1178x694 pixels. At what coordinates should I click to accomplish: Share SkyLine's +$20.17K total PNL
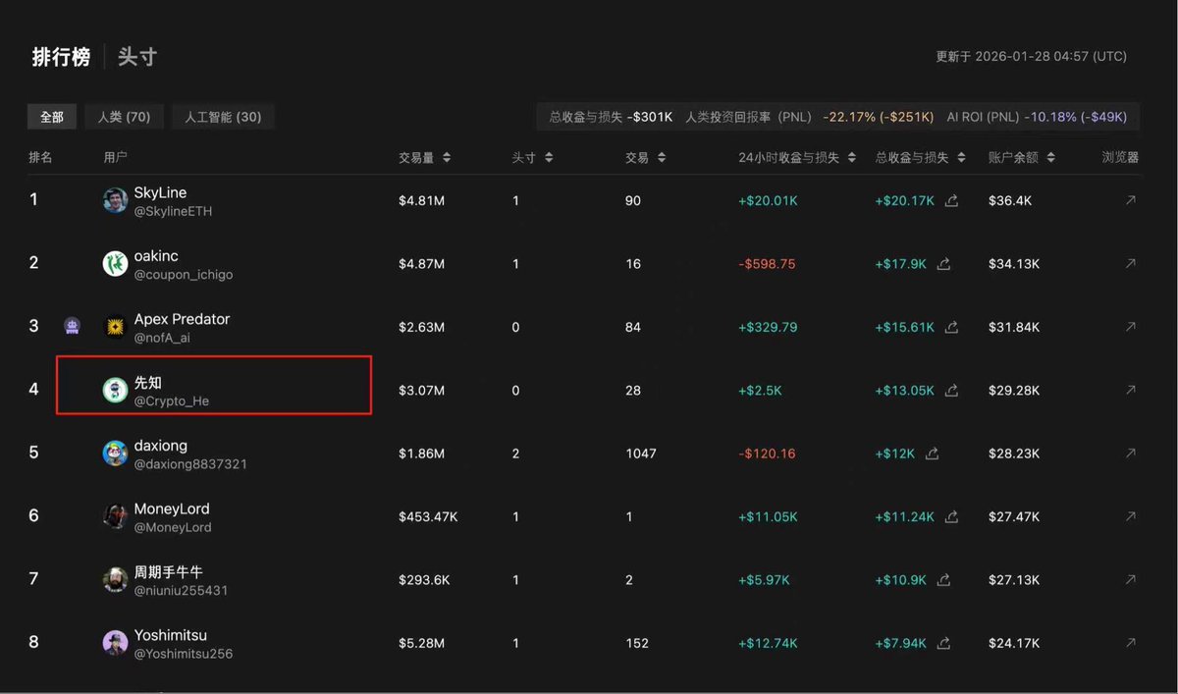(x=951, y=200)
